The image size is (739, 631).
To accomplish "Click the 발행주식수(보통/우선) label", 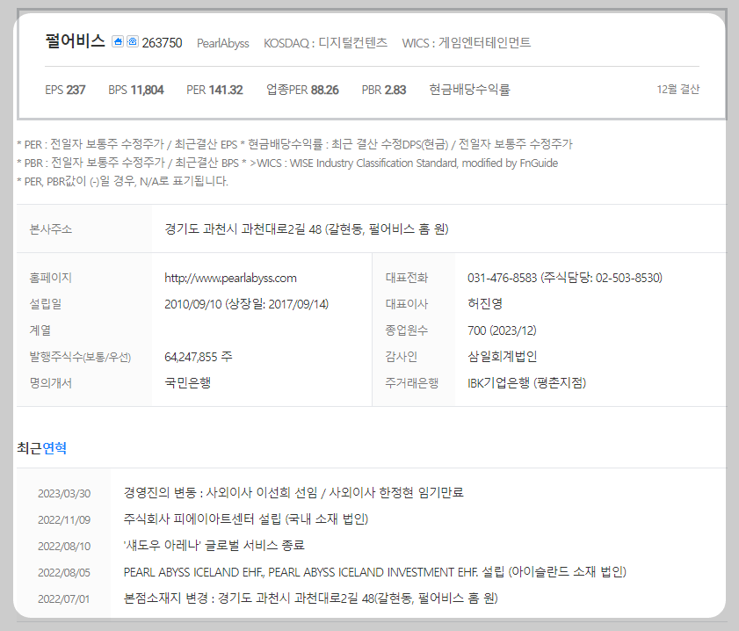I will 80,357.
